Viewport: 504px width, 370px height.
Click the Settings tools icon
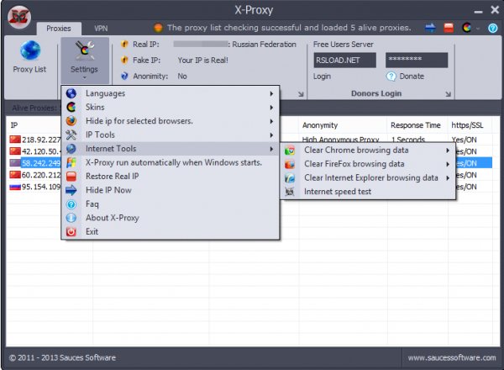pos(85,50)
